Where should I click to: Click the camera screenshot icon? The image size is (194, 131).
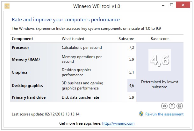click(x=164, y=106)
